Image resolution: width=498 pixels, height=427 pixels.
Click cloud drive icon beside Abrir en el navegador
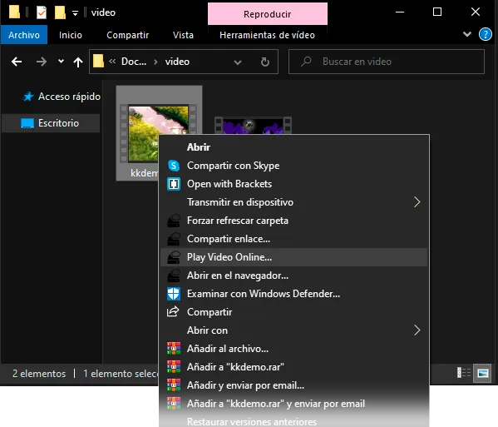pos(174,276)
